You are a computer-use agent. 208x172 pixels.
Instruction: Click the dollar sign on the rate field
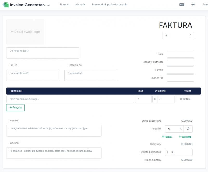coord(155,99)
